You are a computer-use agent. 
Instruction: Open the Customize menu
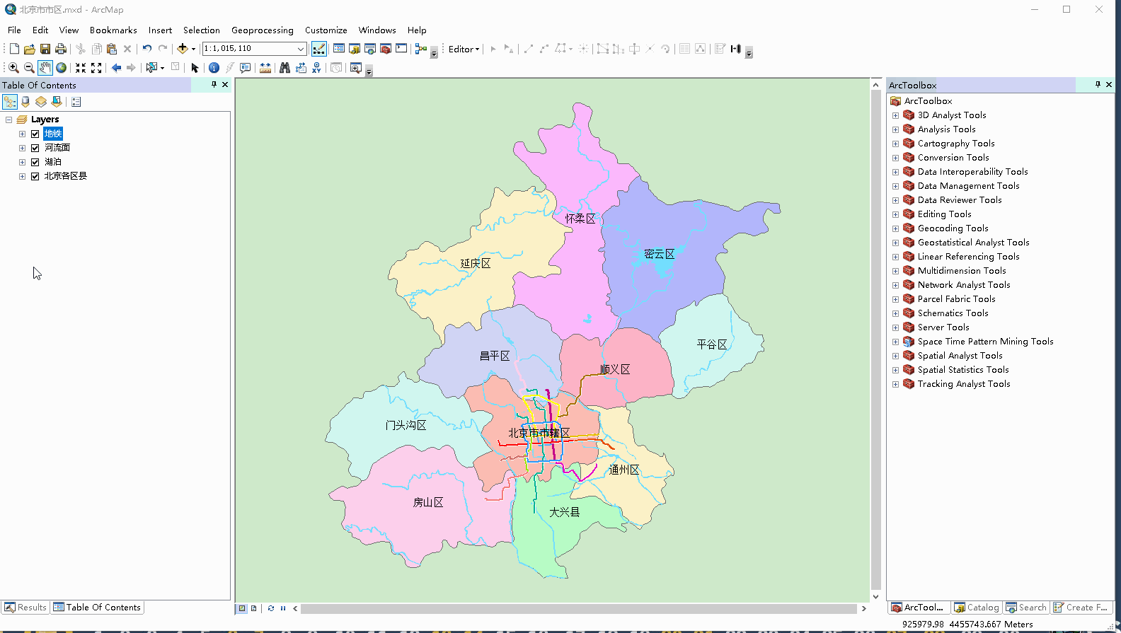pyautogui.click(x=326, y=30)
